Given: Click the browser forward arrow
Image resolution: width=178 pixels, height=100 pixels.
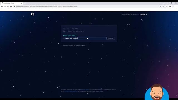Looking at the screenshot, I should pos(5,7).
